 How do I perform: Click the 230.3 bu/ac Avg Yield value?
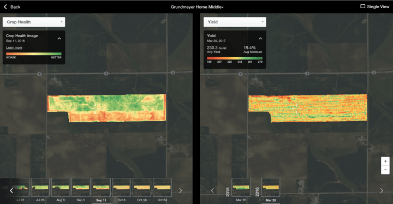tap(217, 47)
